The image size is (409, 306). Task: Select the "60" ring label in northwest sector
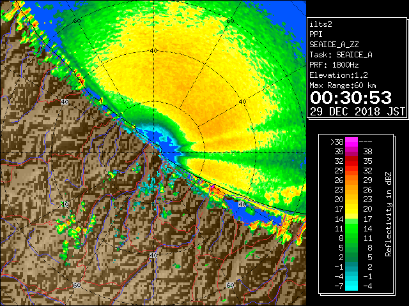click(x=77, y=21)
